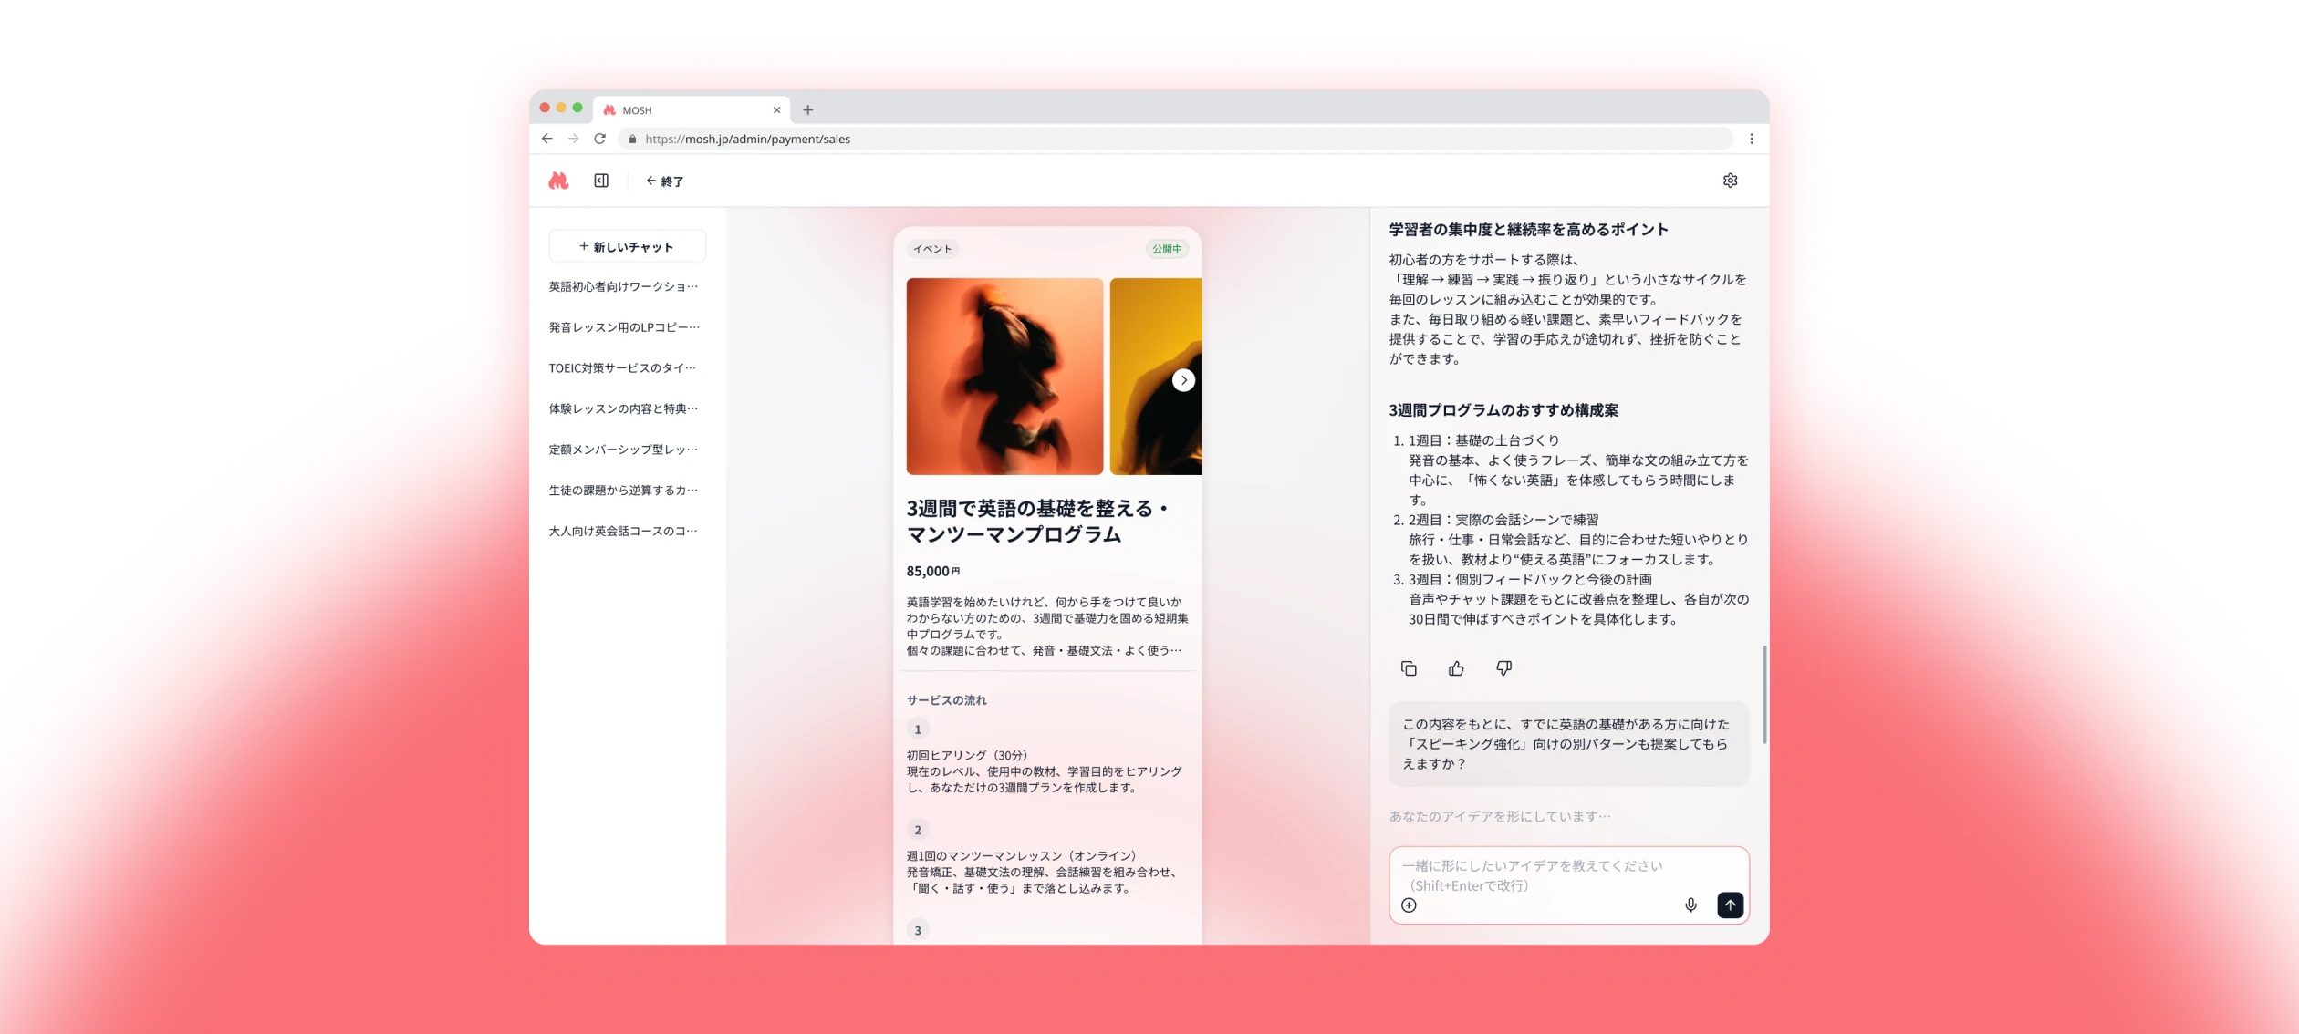Click the microphone icon for voice input

(1691, 905)
